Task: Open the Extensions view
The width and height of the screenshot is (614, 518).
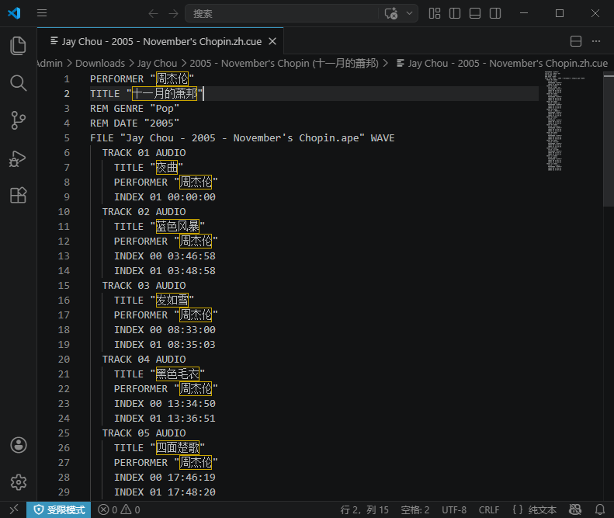Action: click(x=18, y=196)
